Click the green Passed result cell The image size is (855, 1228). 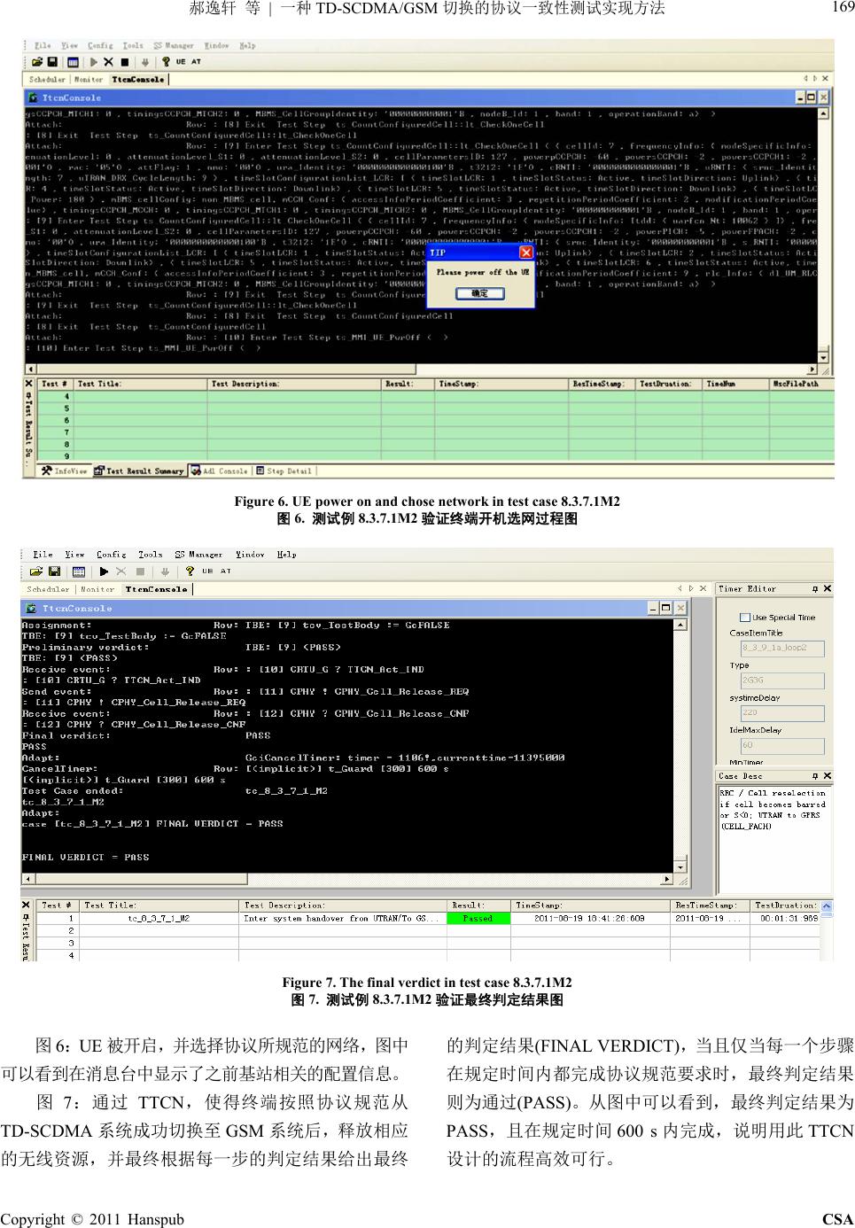coord(478,919)
